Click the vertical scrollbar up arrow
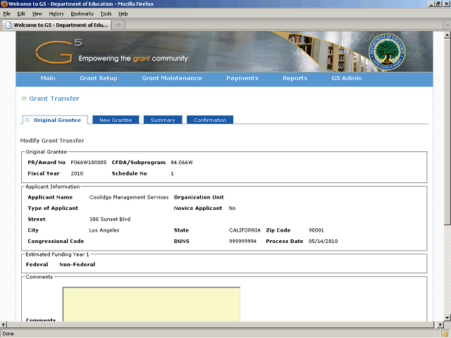Image resolution: width=451 pixels, height=338 pixels. [447, 35]
